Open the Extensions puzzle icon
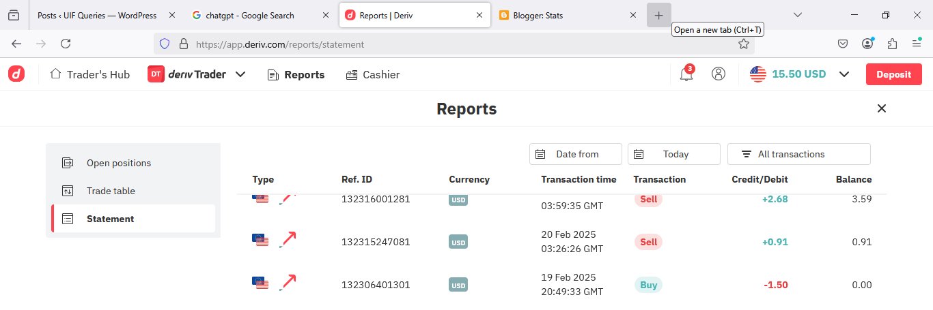The height and width of the screenshot is (310, 933). click(892, 44)
